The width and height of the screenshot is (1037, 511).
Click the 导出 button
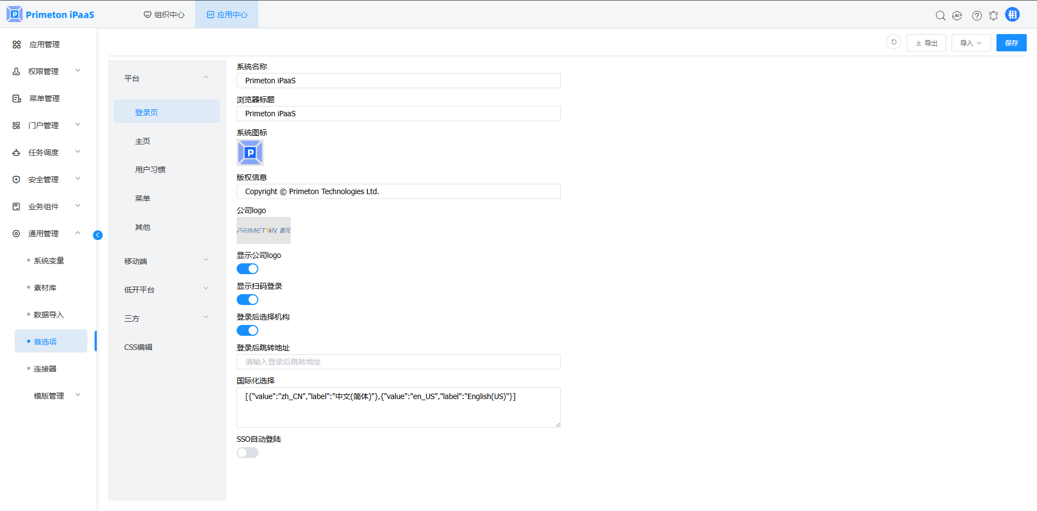tap(926, 43)
